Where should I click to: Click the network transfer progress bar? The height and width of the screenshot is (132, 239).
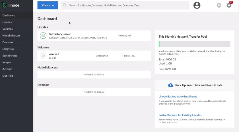[195, 44]
